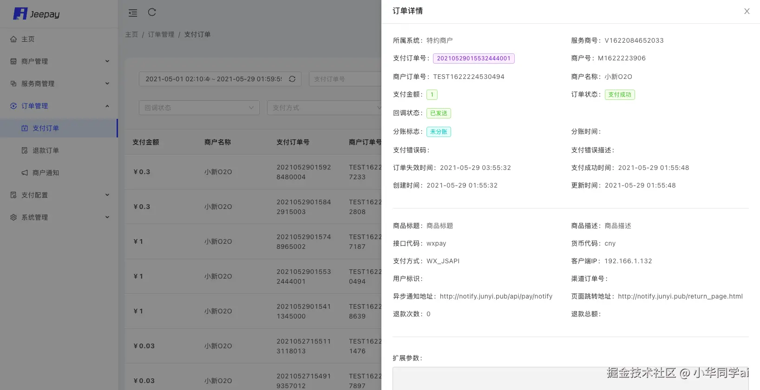Click the 支付金额 column header
The width and height of the screenshot is (760, 390).
(146, 142)
